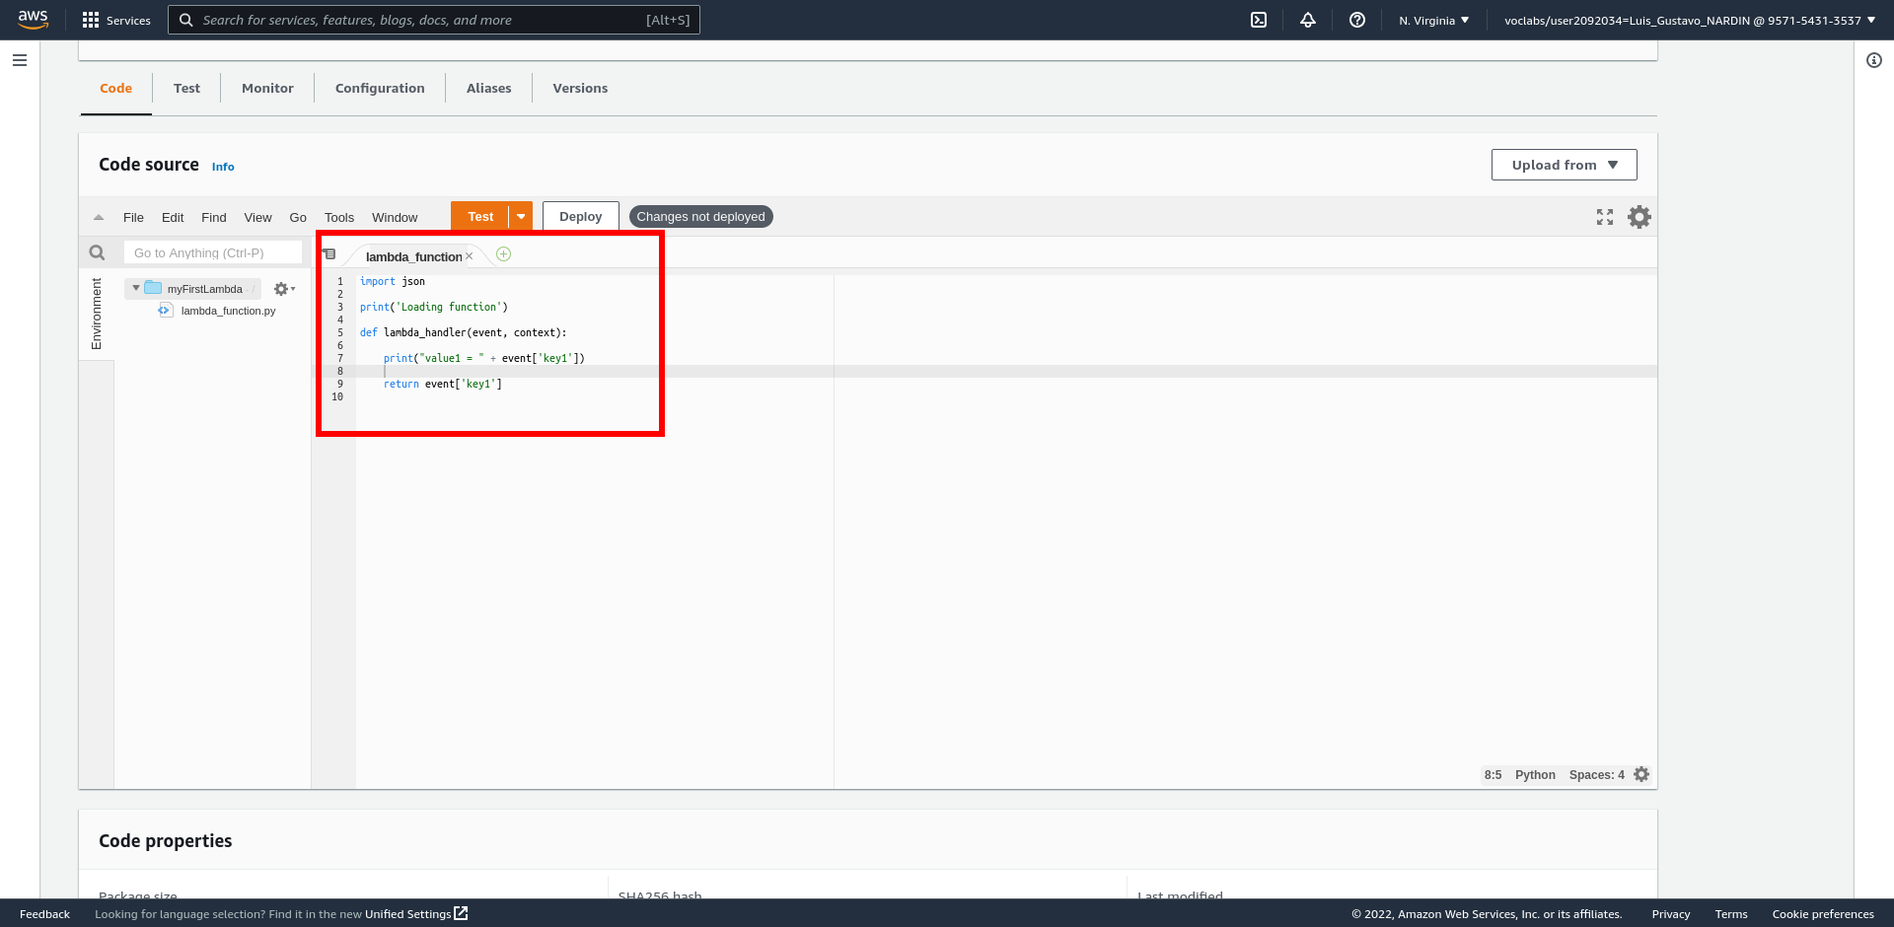Expand the Test button dropdown arrow
Screen dimensions: 1894x927
(x=521, y=217)
